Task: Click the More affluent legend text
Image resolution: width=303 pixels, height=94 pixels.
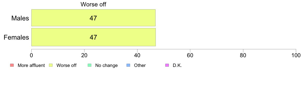Action: (31, 65)
